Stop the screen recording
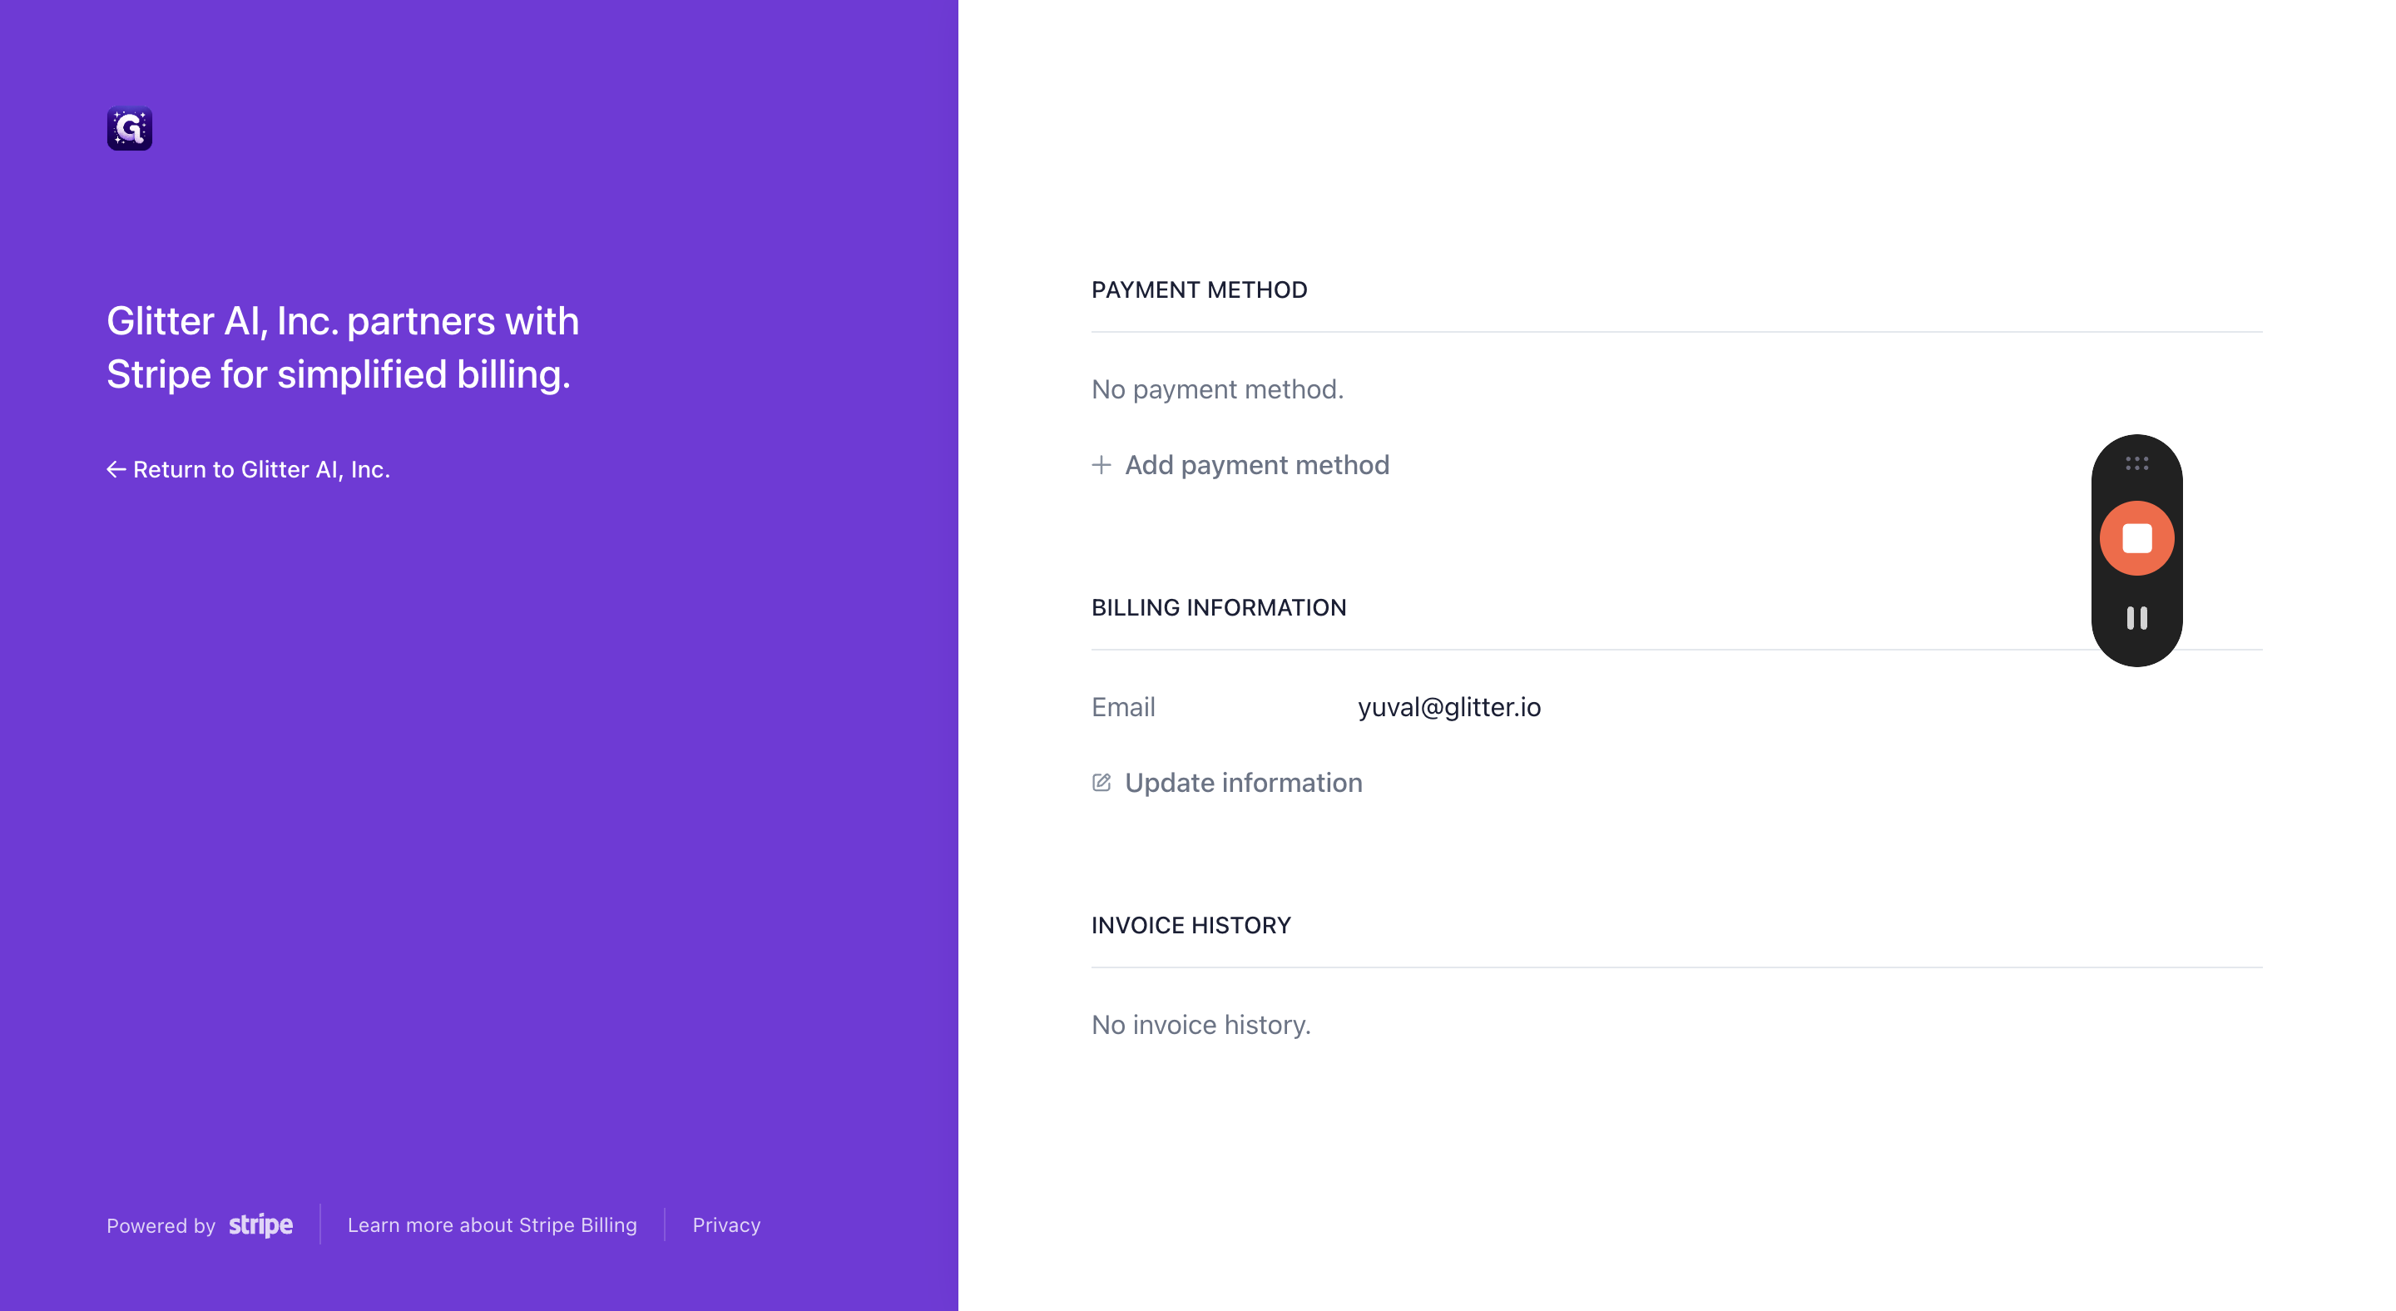Screen dimensions: 2396x1311 [x=2136, y=538]
